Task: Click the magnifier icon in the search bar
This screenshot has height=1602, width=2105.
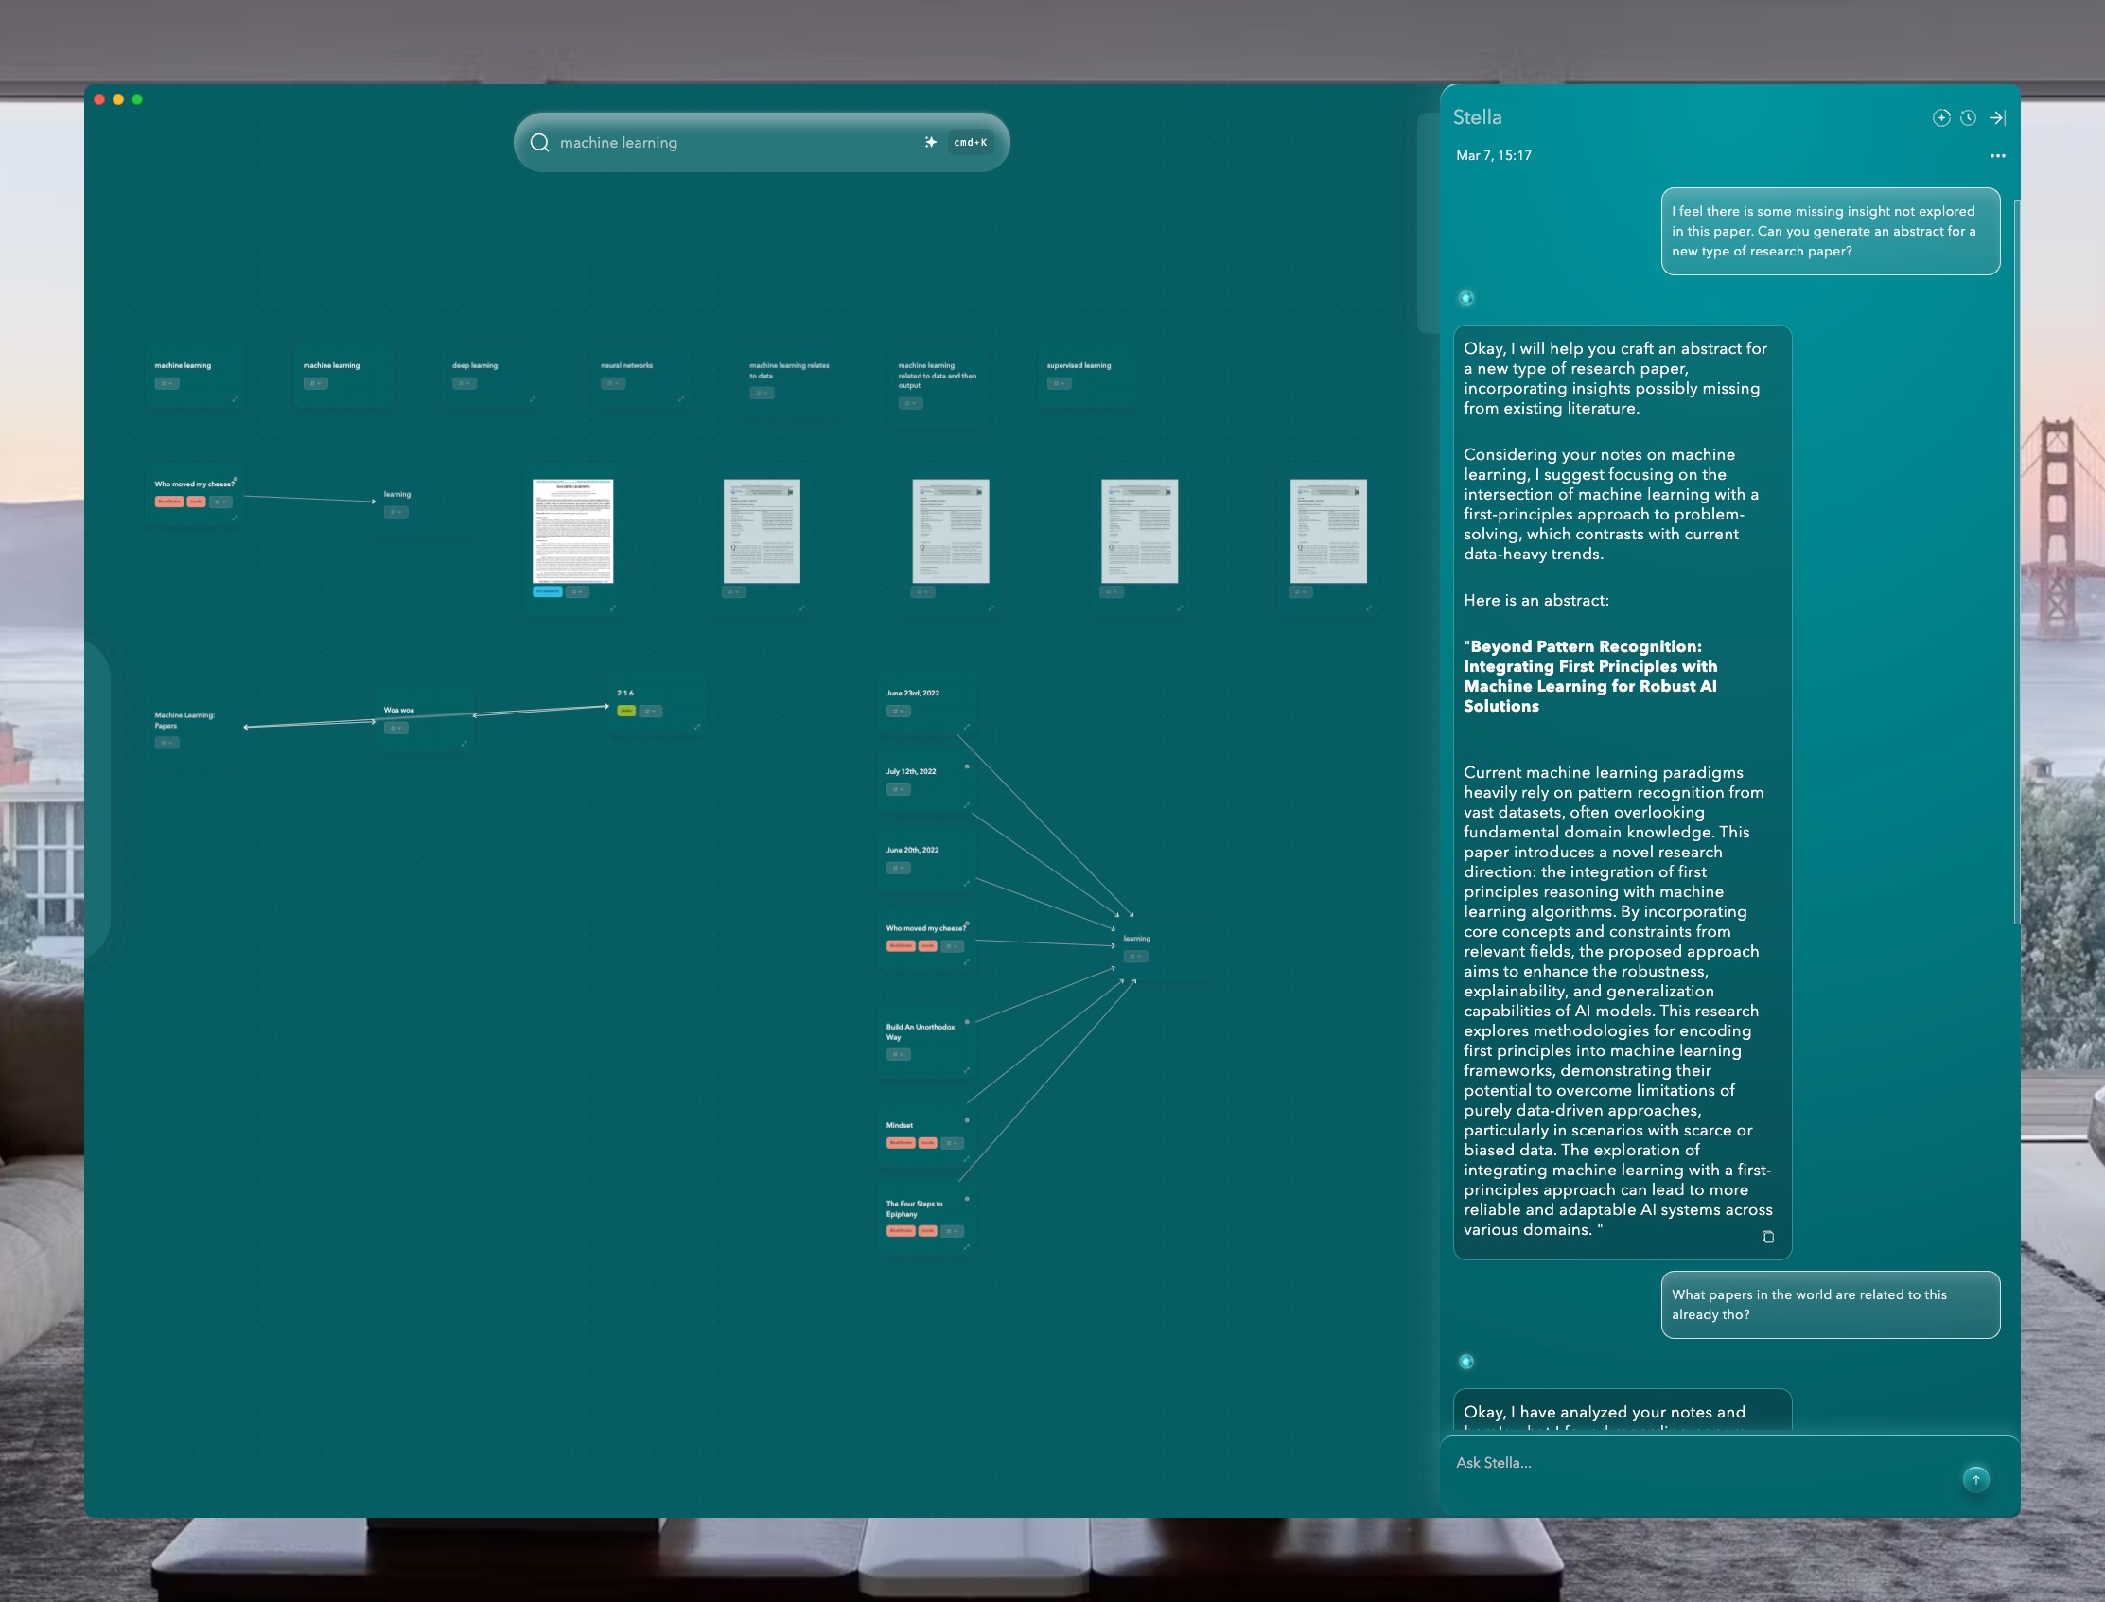Action: click(x=539, y=143)
